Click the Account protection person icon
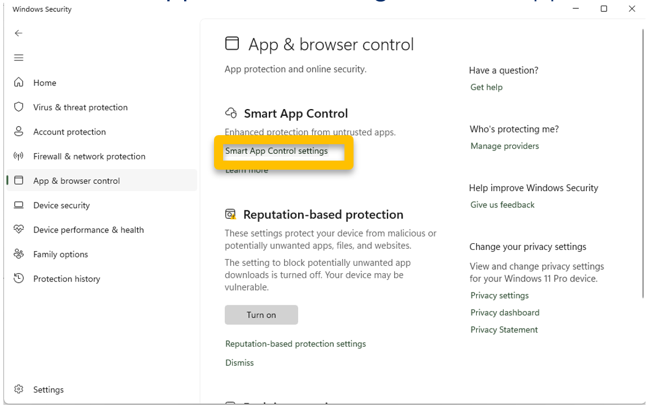This screenshot has height=406, width=650. point(19,132)
